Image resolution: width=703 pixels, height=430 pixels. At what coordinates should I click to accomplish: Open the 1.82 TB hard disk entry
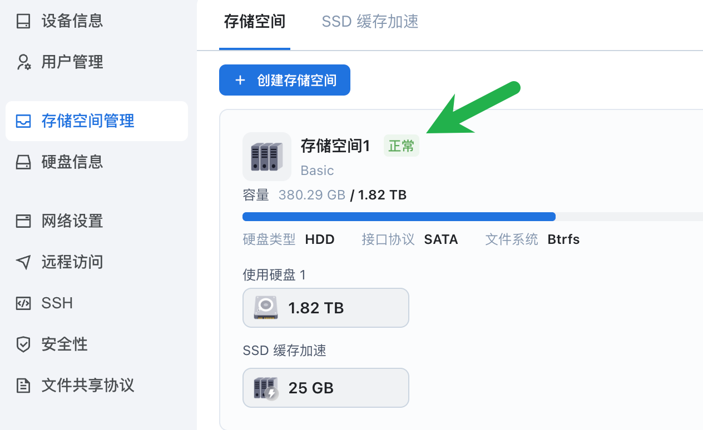point(326,308)
